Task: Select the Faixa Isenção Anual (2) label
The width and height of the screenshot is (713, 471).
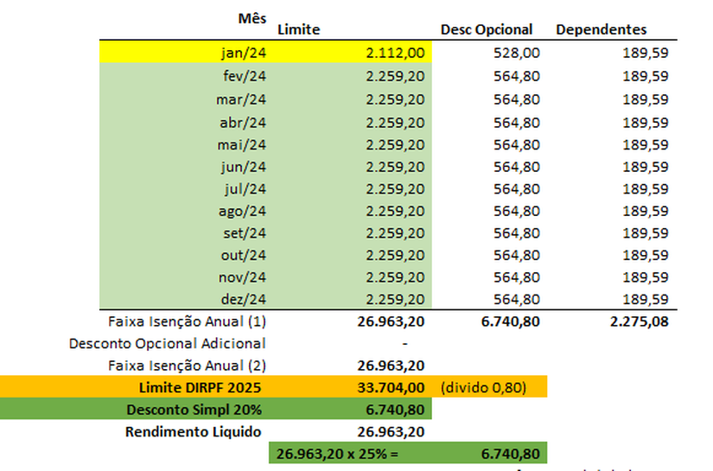Action: [x=187, y=366]
